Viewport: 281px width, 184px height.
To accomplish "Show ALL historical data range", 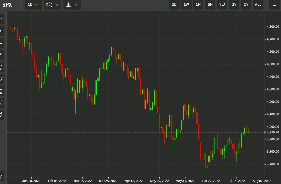I will (258, 5).
